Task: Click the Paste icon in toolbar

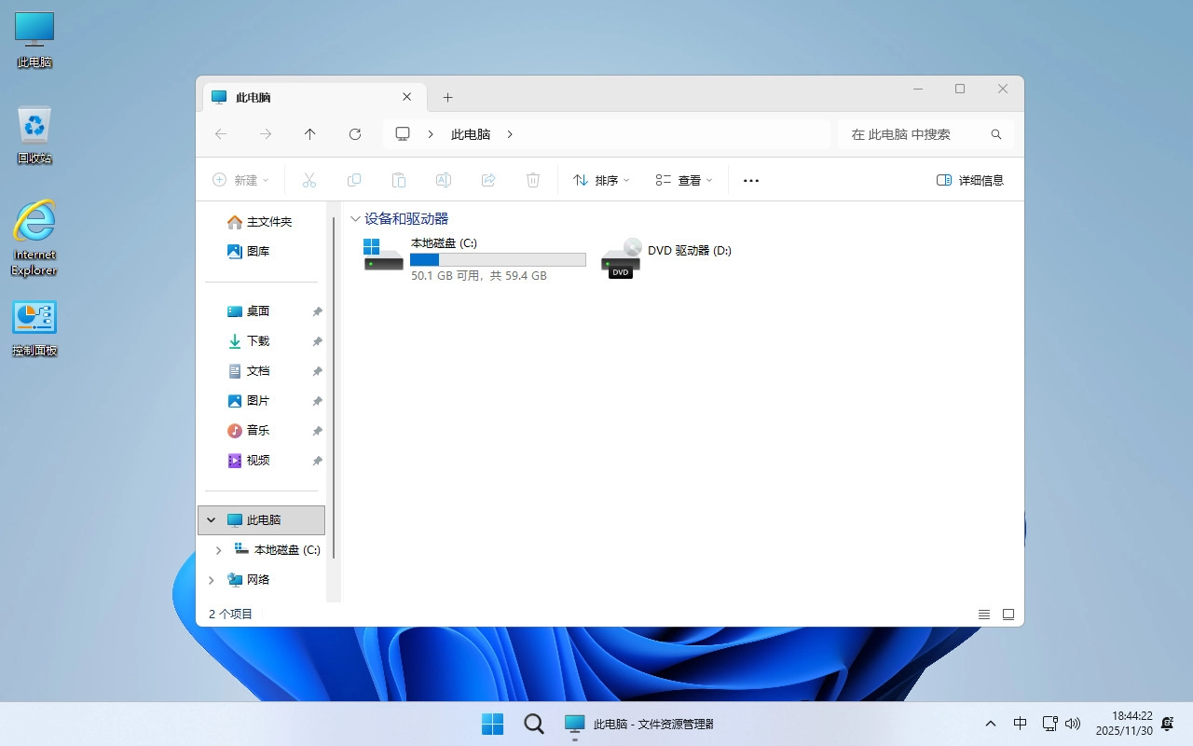Action: (399, 179)
